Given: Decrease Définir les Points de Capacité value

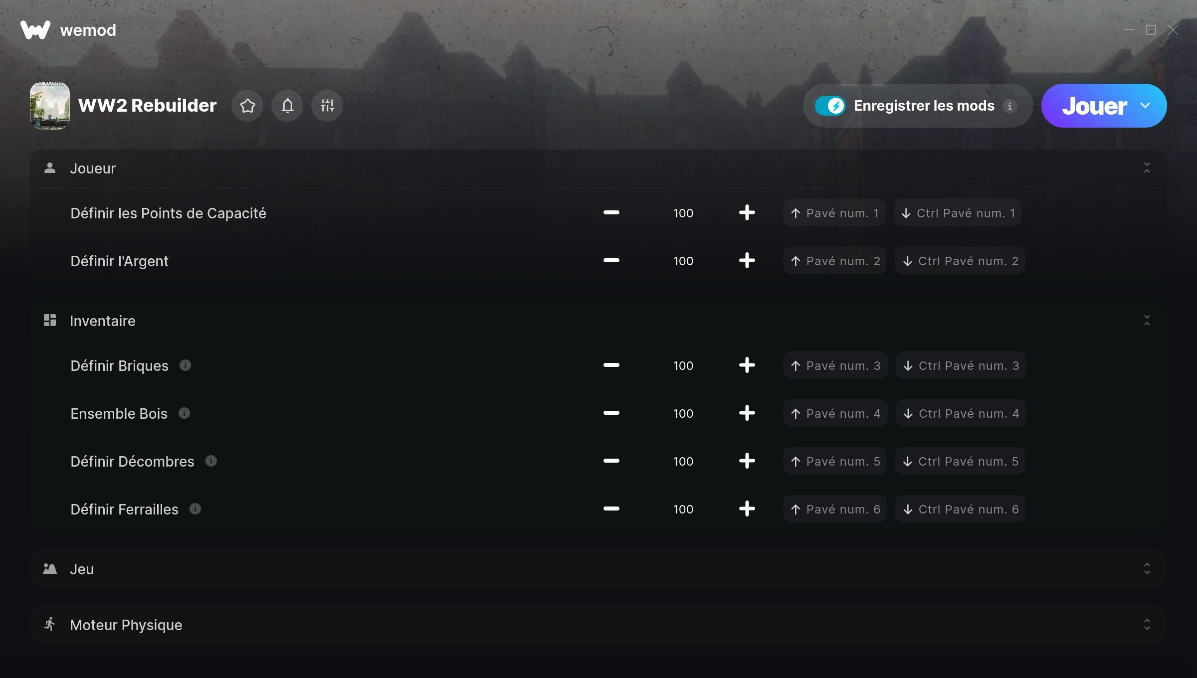Looking at the screenshot, I should coord(611,213).
